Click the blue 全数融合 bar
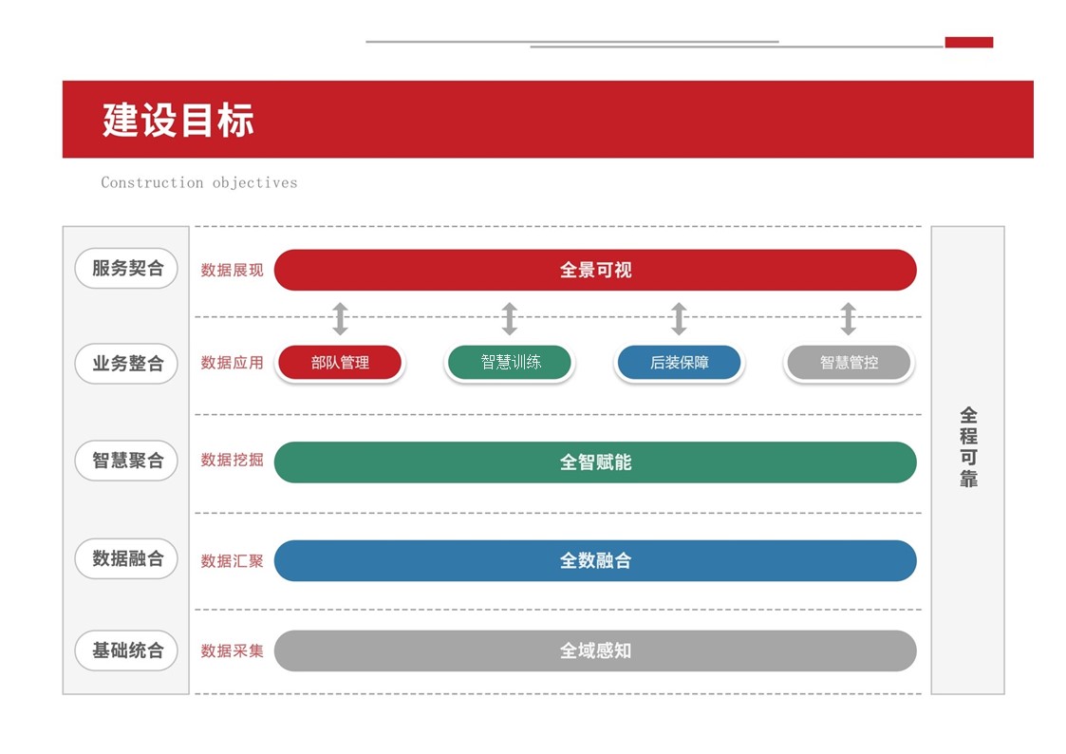This screenshot has width=1066, height=754. point(595,561)
